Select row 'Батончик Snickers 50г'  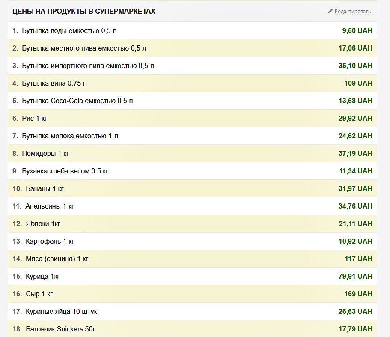point(192,329)
